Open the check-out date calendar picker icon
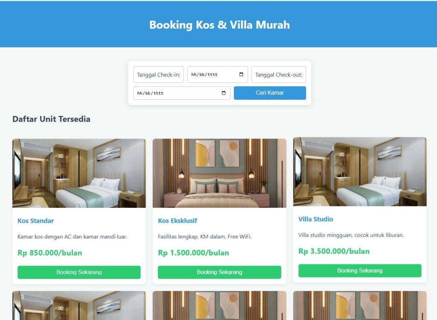 (224, 93)
